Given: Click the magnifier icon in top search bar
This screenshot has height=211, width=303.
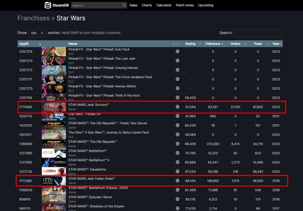Looking at the screenshot, I should coord(124,5).
